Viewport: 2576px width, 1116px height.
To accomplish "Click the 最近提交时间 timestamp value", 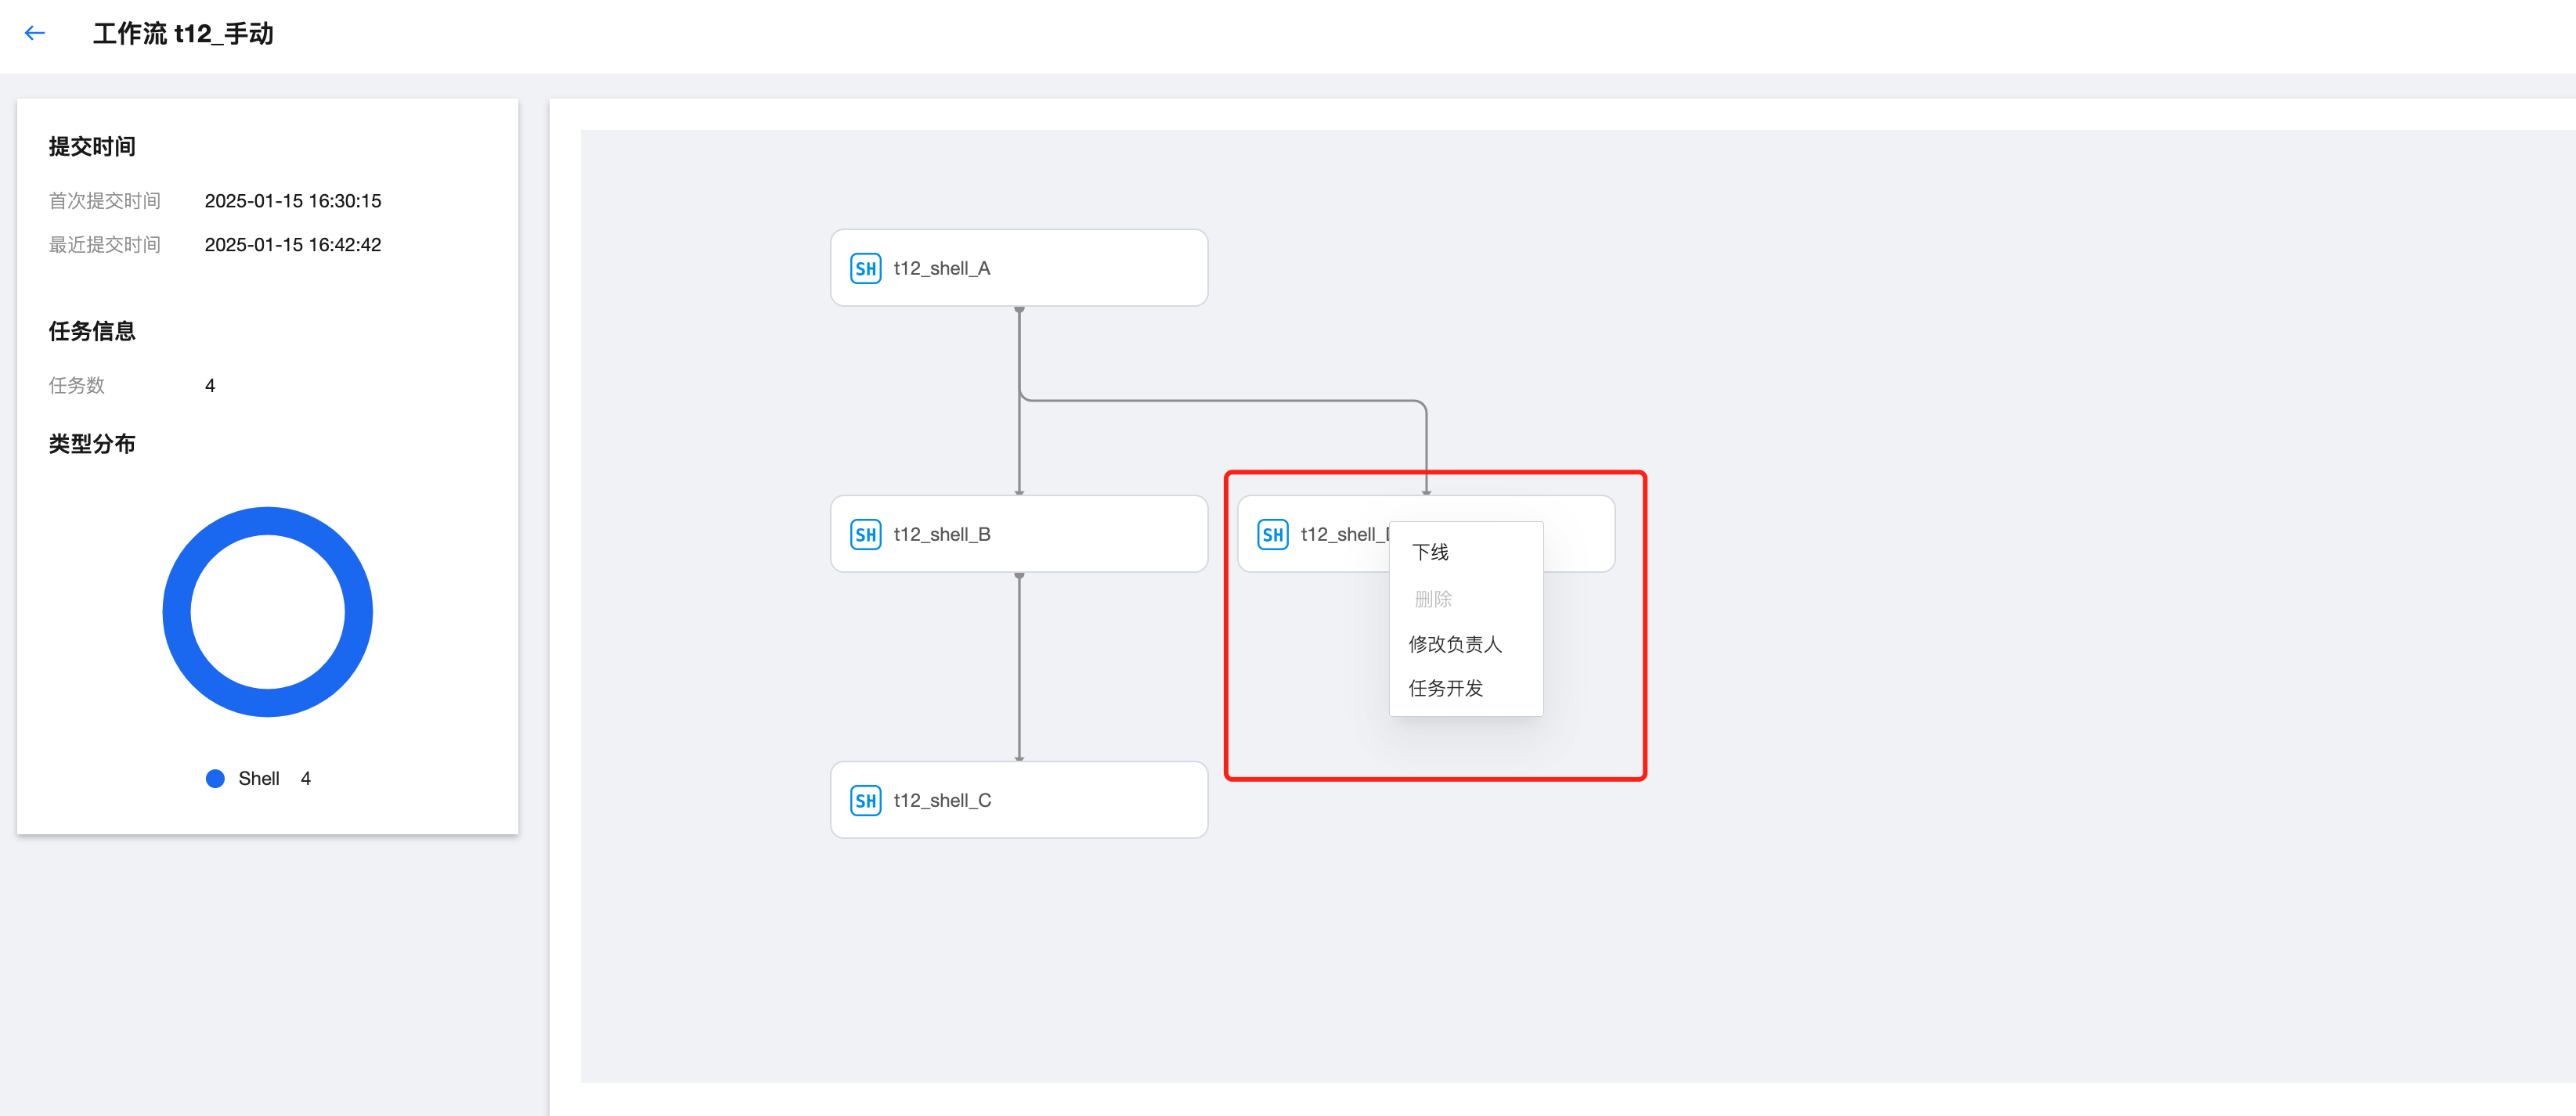I will click(292, 245).
